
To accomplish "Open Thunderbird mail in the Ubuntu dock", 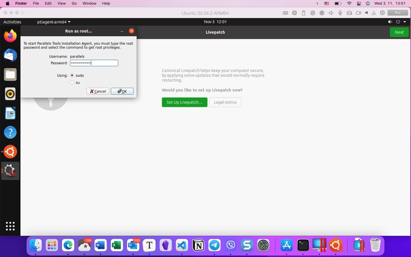I will click(x=10, y=55).
